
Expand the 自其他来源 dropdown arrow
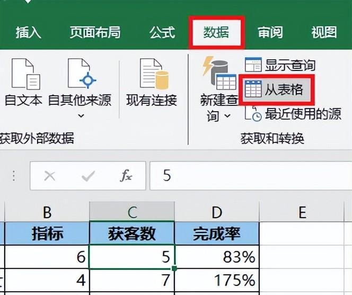[x=81, y=116]
